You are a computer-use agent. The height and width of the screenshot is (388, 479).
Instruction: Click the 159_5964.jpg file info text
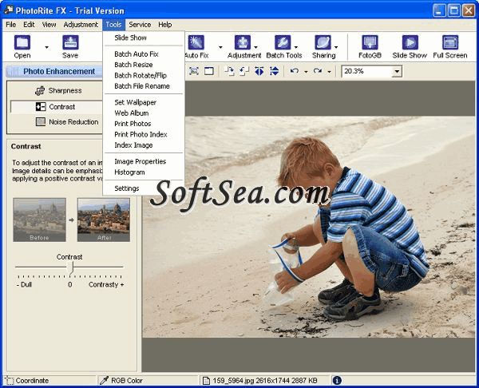(x=265, y=381)
